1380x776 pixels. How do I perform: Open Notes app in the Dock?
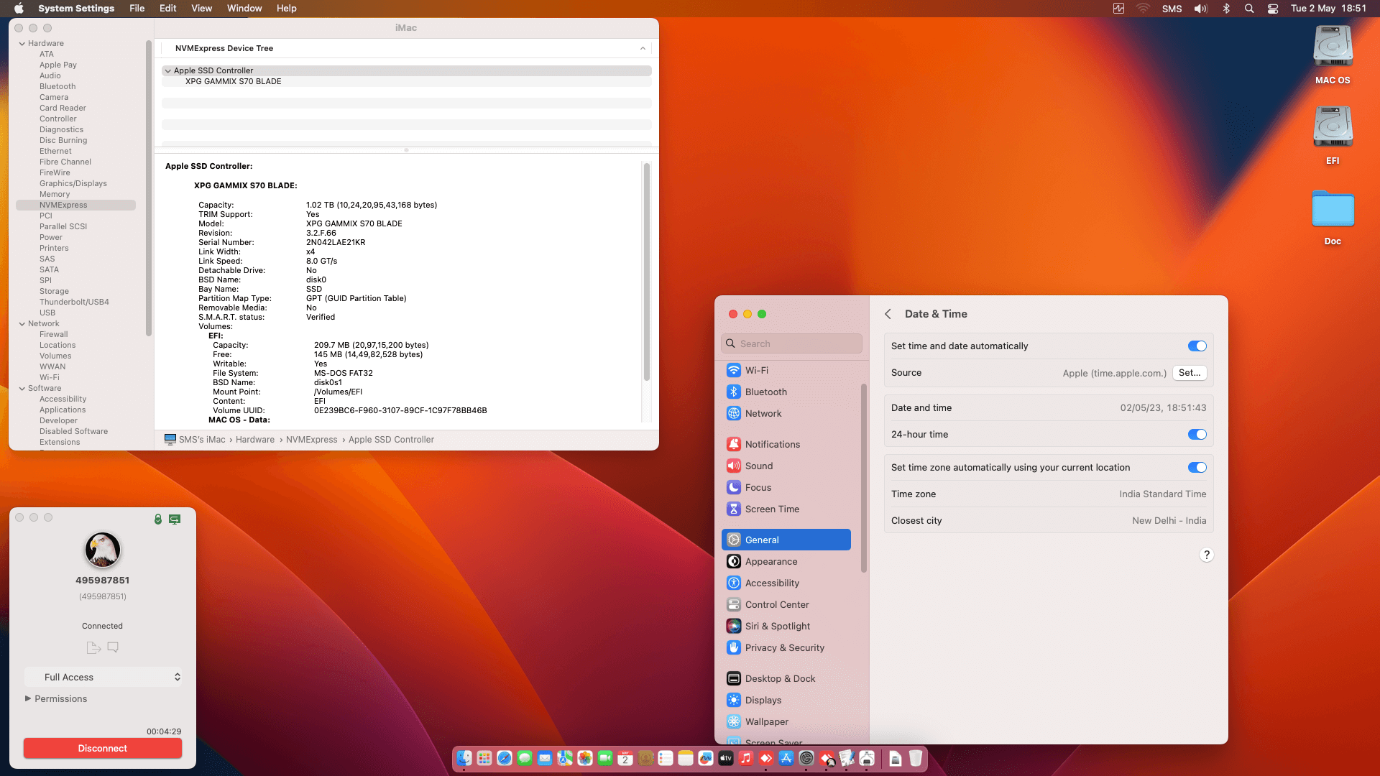tap(686, 758)
